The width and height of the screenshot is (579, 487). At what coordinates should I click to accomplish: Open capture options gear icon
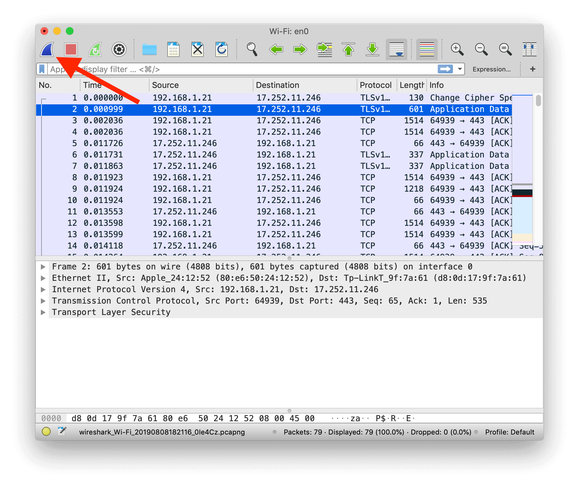coord(119,49)
